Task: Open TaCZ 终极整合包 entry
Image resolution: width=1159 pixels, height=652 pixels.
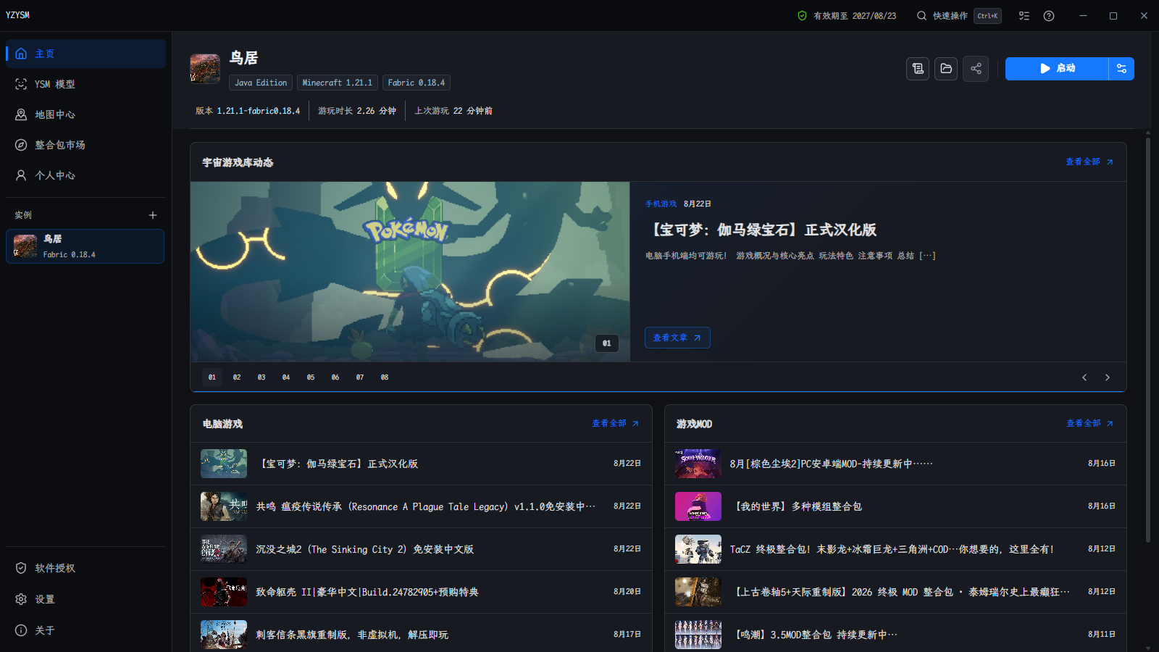Action: pyautogui.click(x=895, y=549)
